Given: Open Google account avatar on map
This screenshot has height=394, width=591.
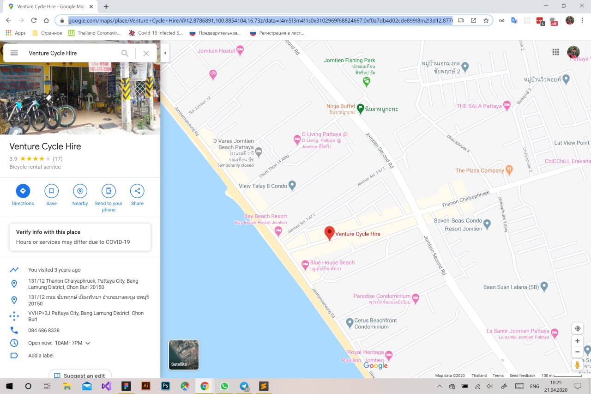Looking at the screenshot, I should (573, 52).
